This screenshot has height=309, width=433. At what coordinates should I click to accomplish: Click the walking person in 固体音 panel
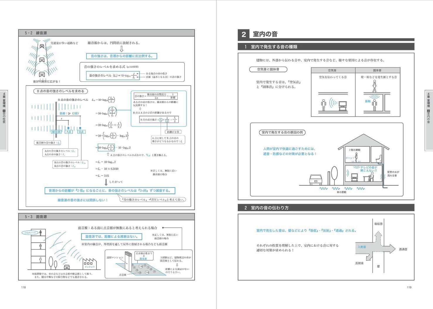click(374, 85)
